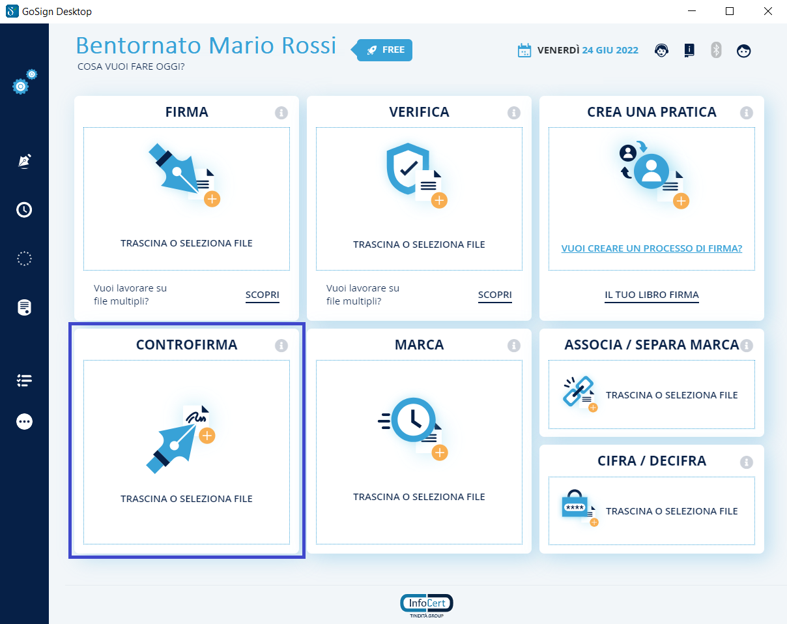
Task: Show info for CIFRA / DECIFRA card
Action: coord(747,462)
